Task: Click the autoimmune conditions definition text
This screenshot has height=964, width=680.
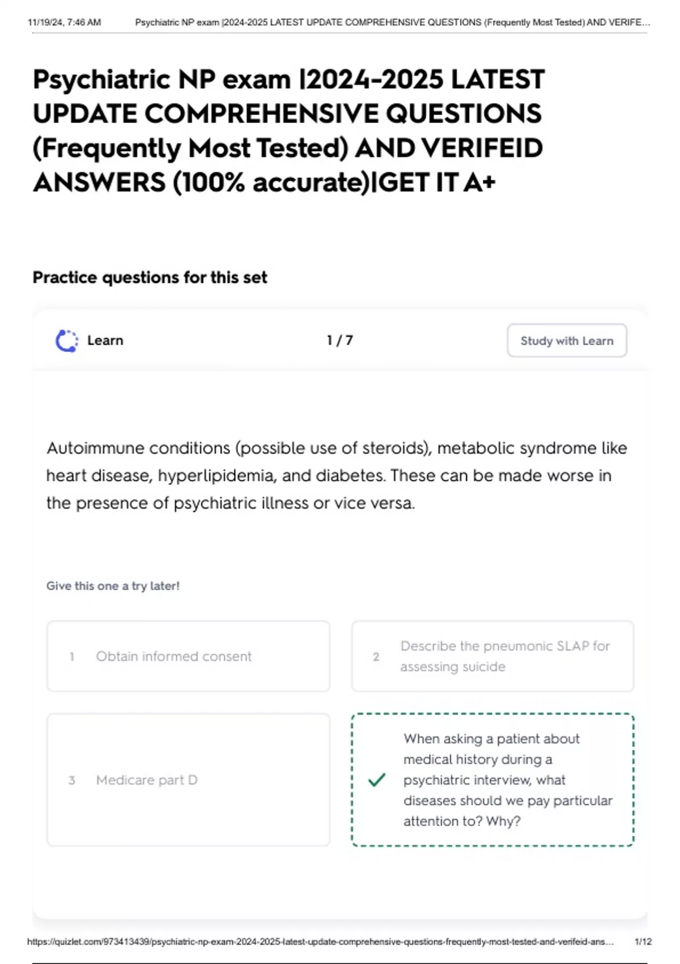Action: click(337, 475)
